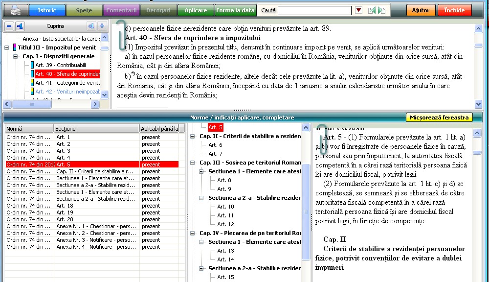Image resolution: width=489 pixels, height=282 pixels.
Task: Select Art. 6 in the norms tree
Action: click(215, 145)
